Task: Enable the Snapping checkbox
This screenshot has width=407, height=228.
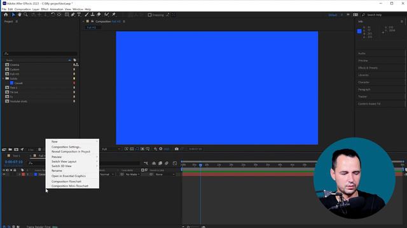Action: 150,15
